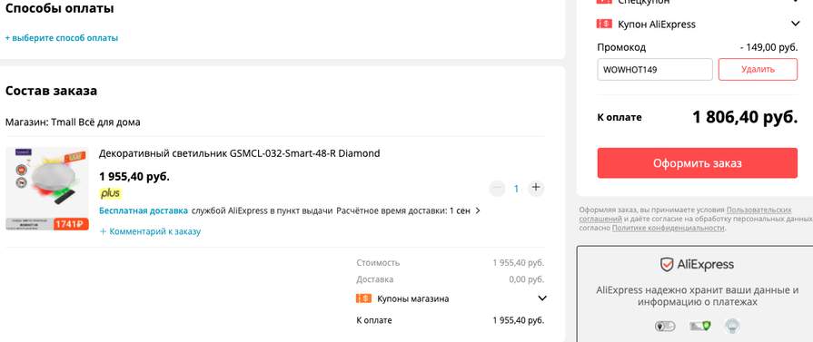Viewport: 813px width, 342px height.
Task: Expand Купоны магазина section
Action: click(x=542, y=298)
